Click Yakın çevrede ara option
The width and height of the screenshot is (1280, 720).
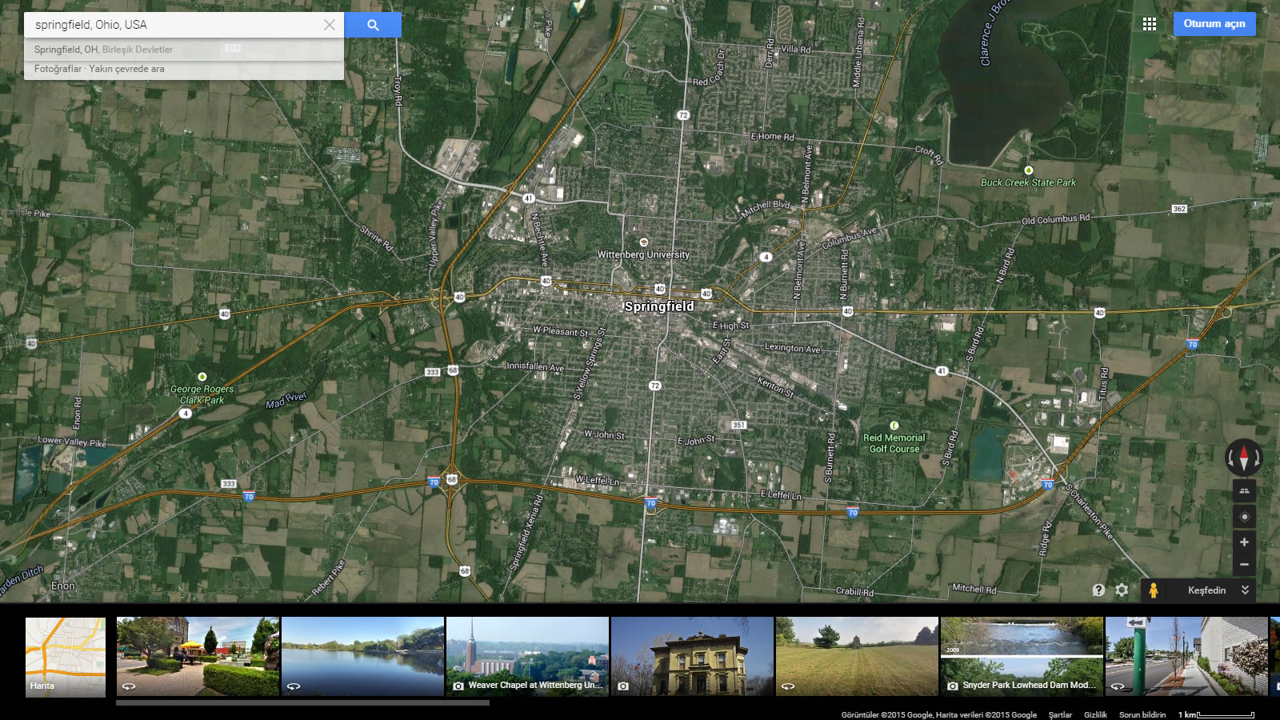click(x=126, y=69)
